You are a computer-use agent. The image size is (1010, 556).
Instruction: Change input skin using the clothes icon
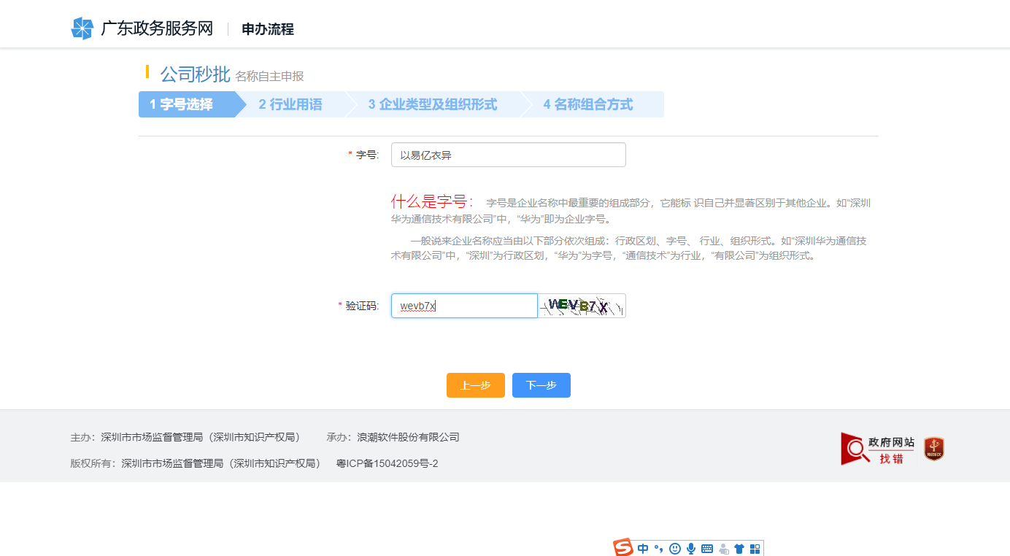click(739, 548)
